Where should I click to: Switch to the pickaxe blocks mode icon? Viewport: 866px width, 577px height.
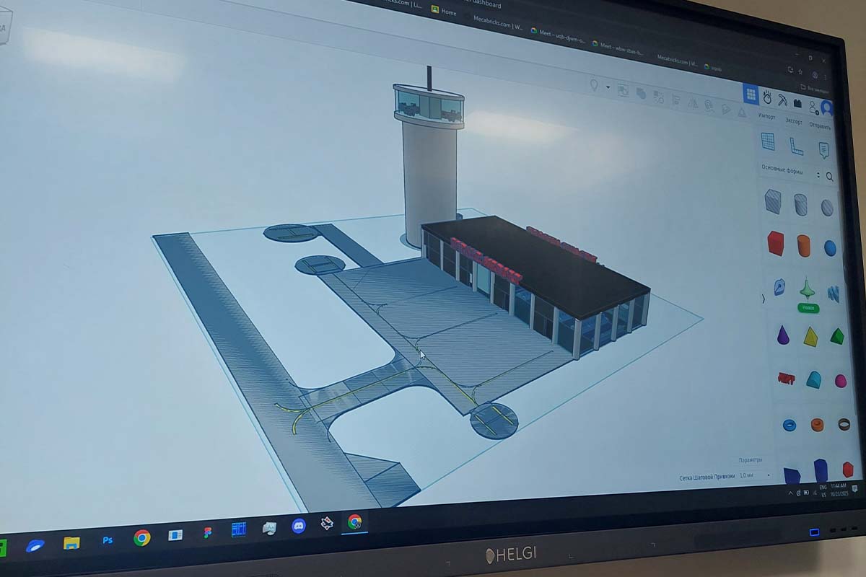(x=782, y=100)
